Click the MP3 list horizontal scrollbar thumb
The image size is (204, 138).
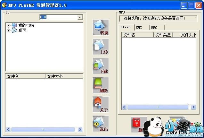[x=158, y=107]
